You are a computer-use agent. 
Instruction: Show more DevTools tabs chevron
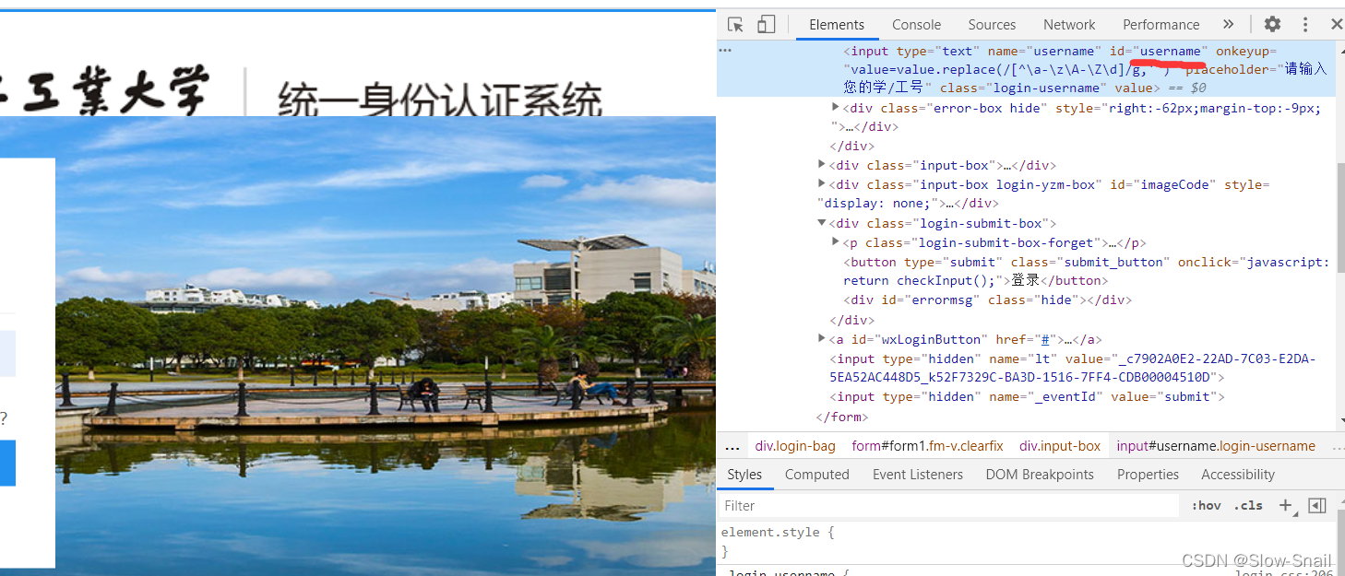click(x=1228, y=25)
